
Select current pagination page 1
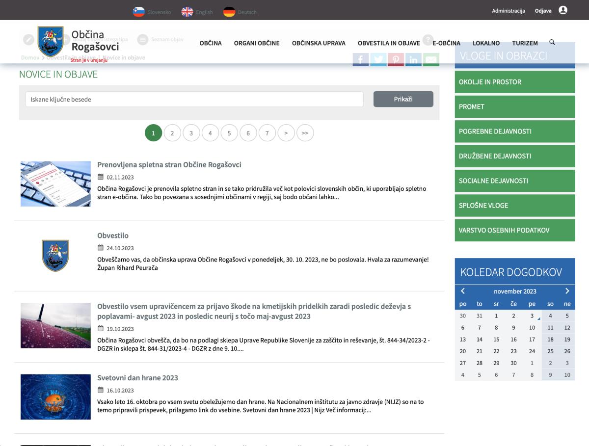tap(153, 133)
